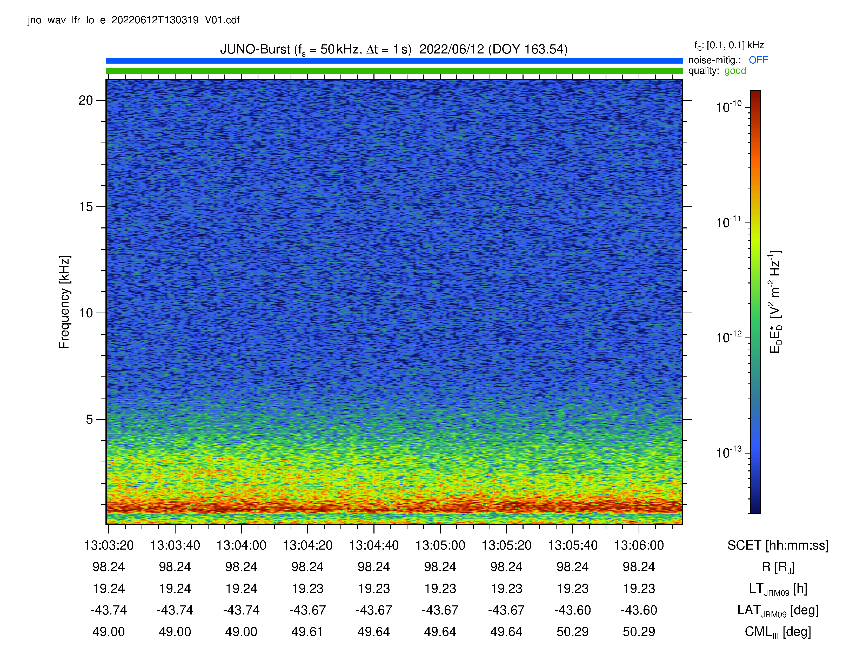The width and height of the screenshot is (857, 662).
Task: Click the 13:04:40 time tick label
Action: (x=374, y=545)
